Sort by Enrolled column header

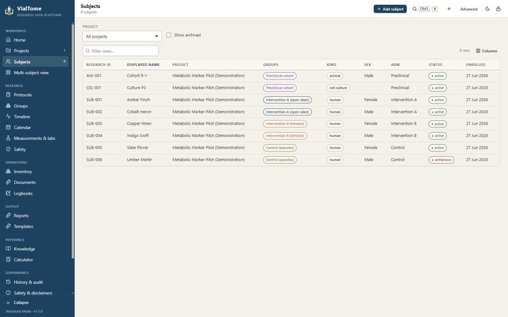(x=476, y=65)
